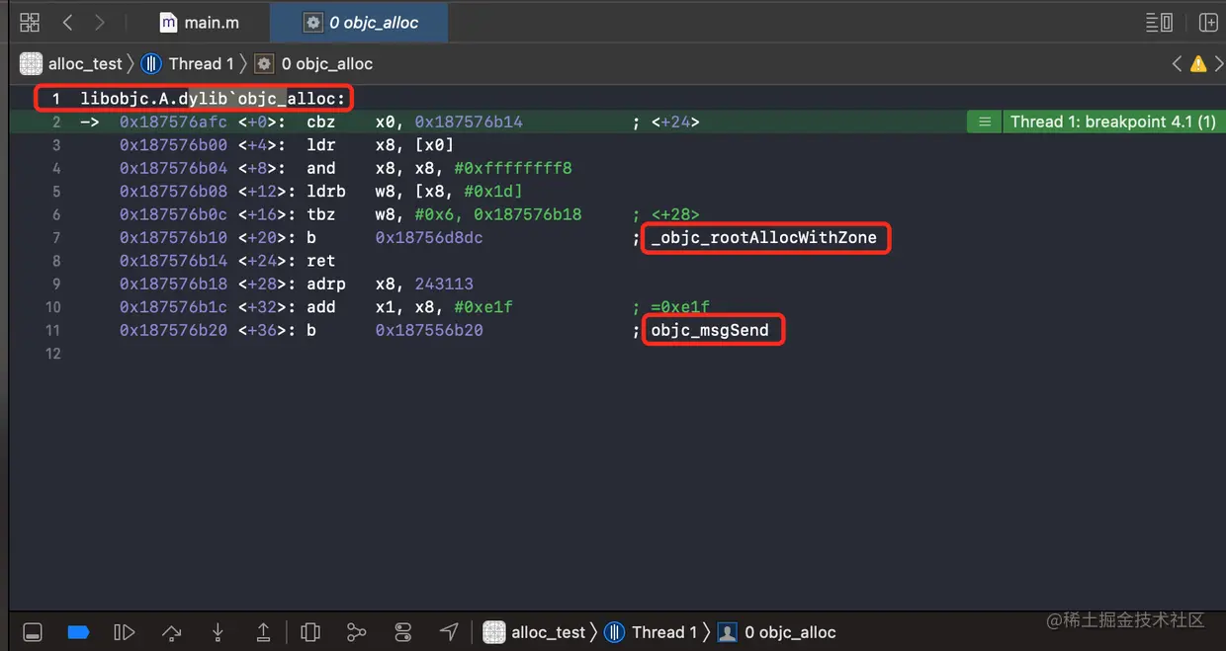Screen dimensions: 1226x651
Task: Click the adrp operand 243113
Action: pos(444,284)
